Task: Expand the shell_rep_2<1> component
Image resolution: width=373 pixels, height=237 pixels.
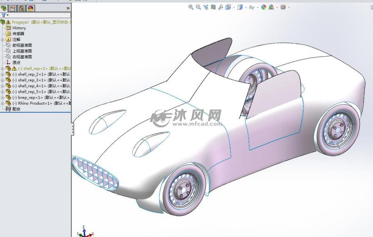Action: tap(2, 74)
